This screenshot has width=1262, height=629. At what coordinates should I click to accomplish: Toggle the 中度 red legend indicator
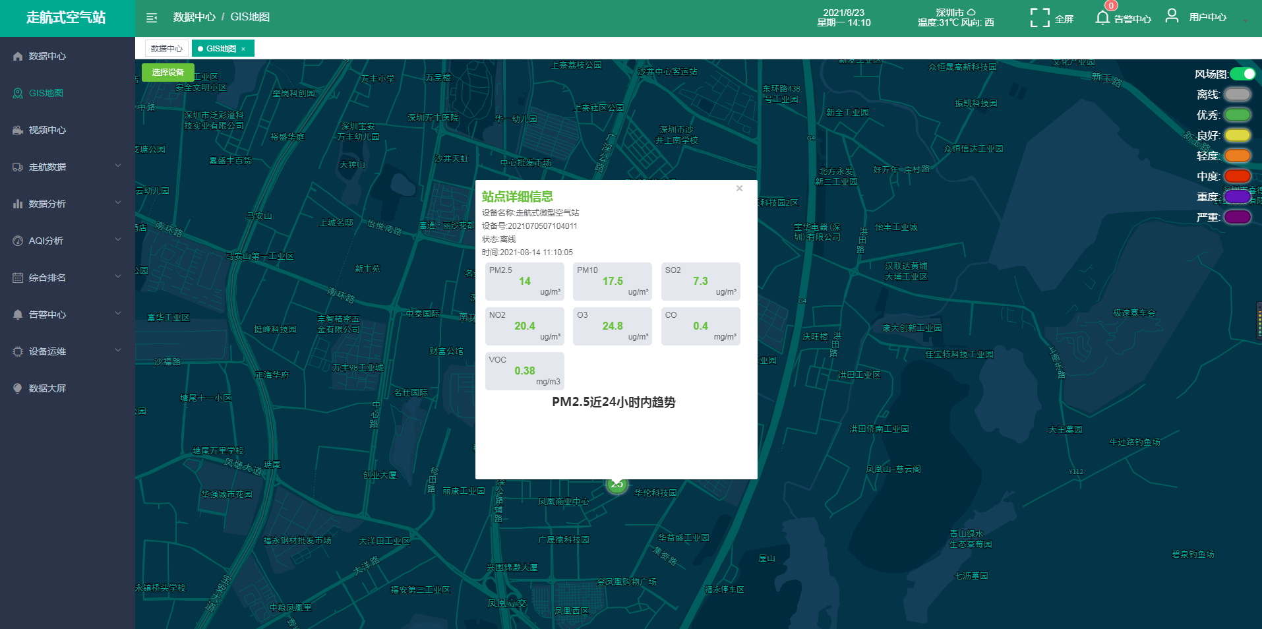(1238, 176)
